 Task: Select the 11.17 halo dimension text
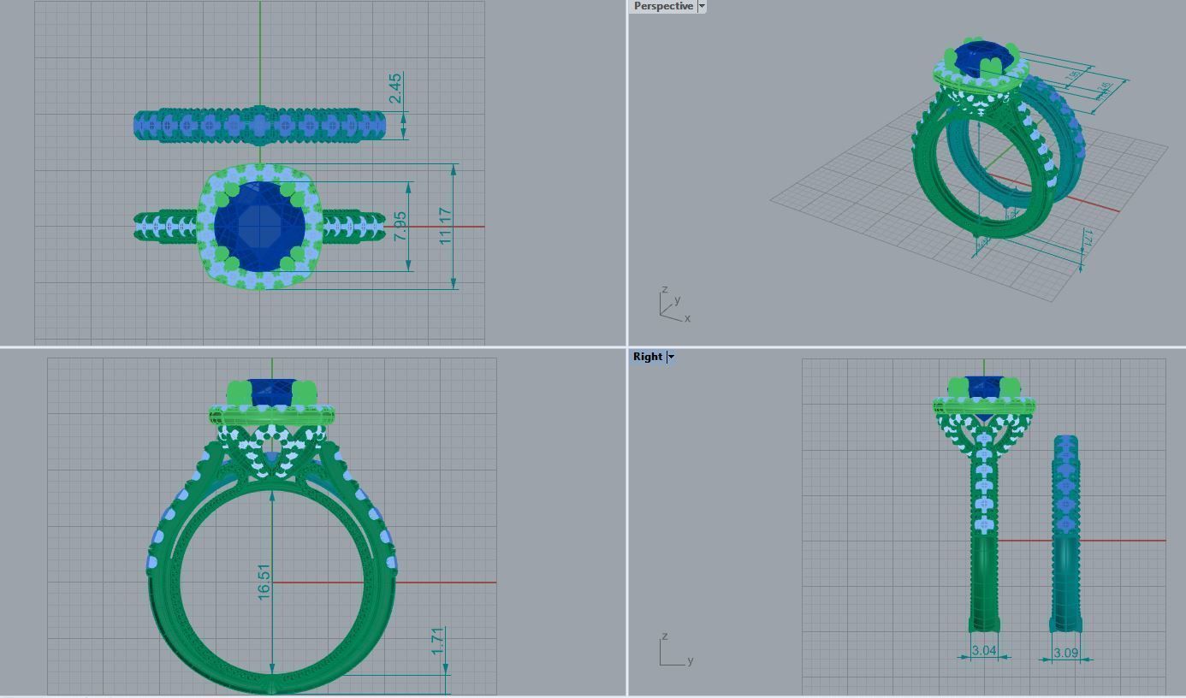point(445,226)
